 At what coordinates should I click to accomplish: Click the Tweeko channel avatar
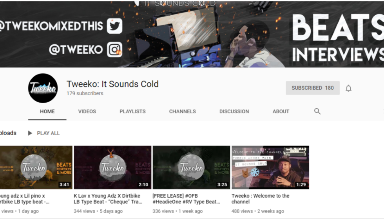43,88
